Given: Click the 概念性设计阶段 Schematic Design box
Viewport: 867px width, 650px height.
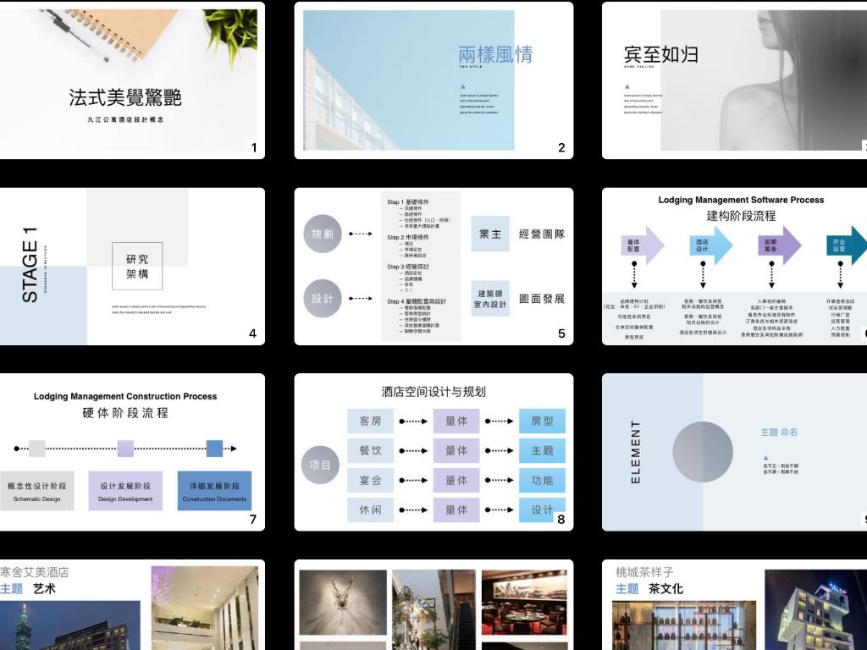Looking at the screenshot, I should (36, 491).
